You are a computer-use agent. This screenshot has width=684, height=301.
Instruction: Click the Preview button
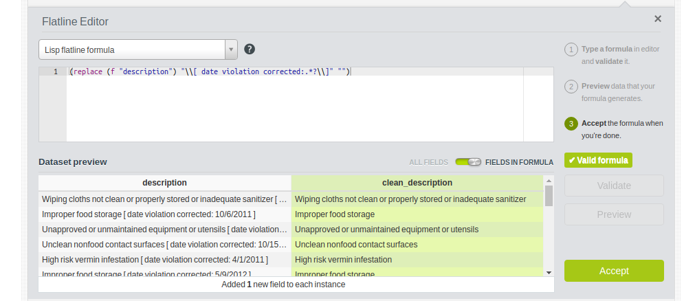pyautogui.click(x=614, y=214)
